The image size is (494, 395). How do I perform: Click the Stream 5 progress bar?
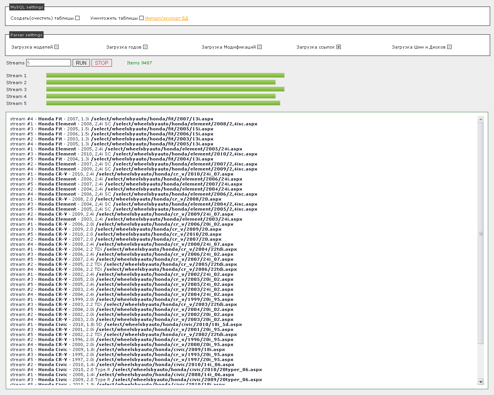(x=163, y=103)
